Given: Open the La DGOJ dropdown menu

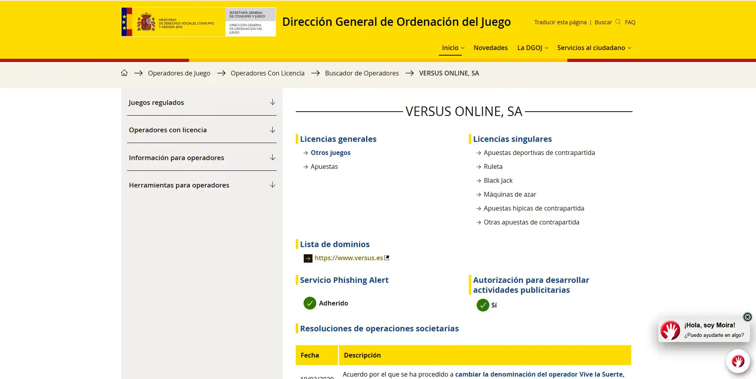Looking at the screenshot, I should click(x=532, y=48).
